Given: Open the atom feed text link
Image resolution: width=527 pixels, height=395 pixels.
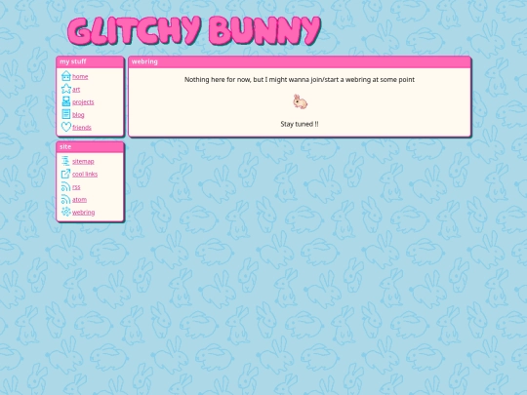Looking at the screenshot, I should [x=79, y=200].
